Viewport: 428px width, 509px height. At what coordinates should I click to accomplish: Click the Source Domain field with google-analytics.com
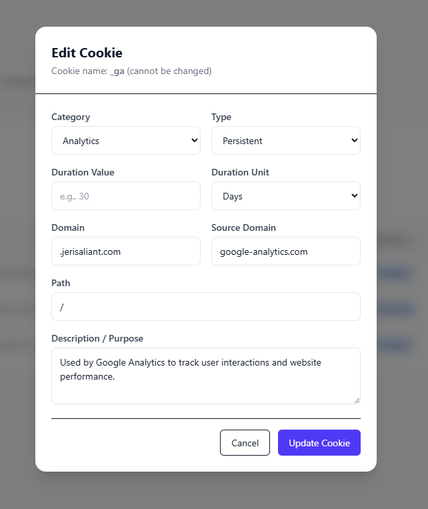[x=285, y=251]
